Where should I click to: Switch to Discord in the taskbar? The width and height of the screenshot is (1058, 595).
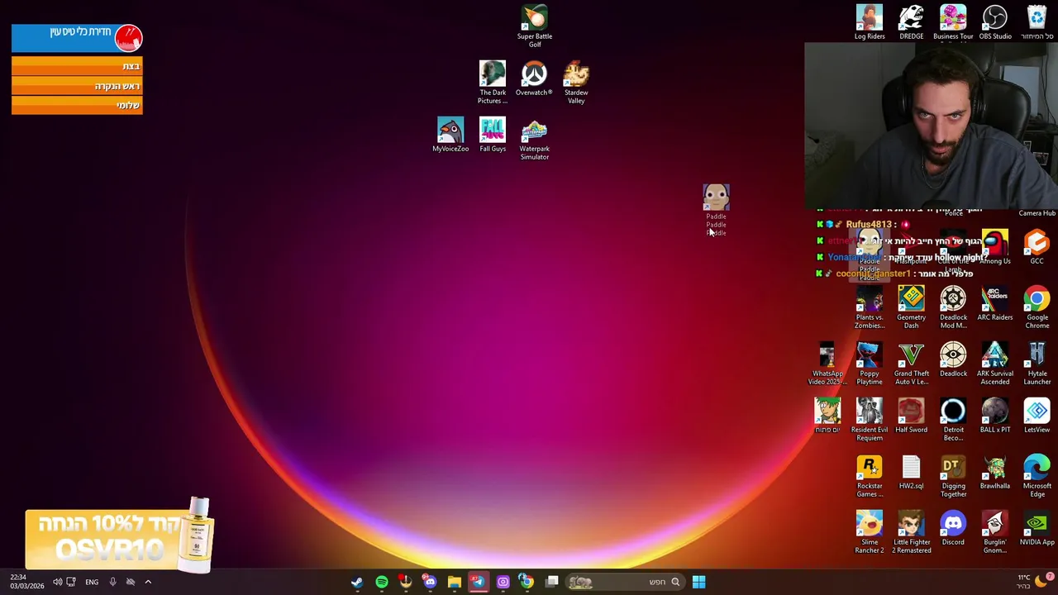(x=430, y=582)
